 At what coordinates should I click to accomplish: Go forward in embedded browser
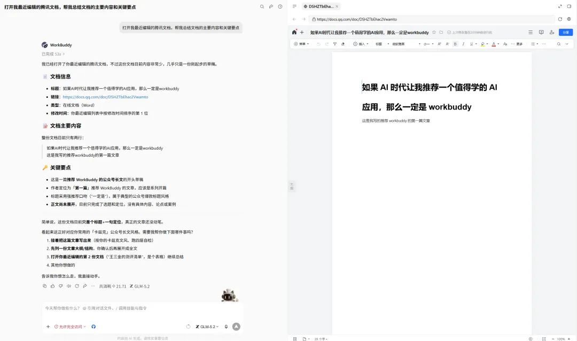click(x=303, y=19)
